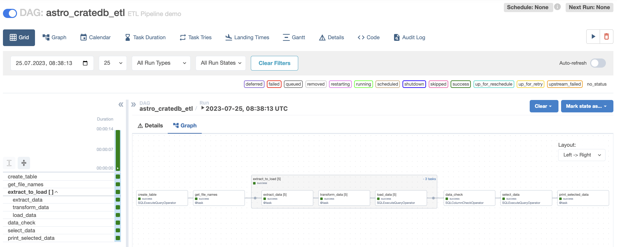Screen dimensions: 617x247
Task: Trigger the DAG with the play button
Action: pos(593,37)
